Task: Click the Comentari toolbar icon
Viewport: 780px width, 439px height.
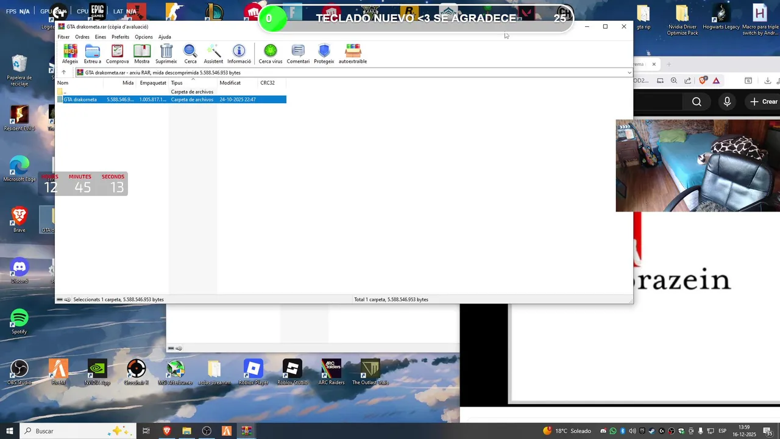Action: click(x=298, y=54)
